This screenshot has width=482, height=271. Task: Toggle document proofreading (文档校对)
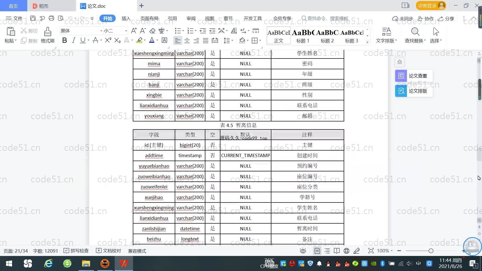(x=109, y=251)
